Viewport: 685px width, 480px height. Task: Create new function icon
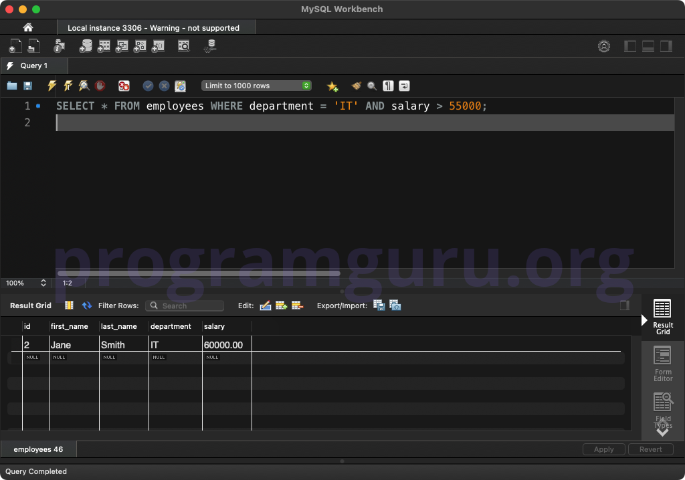[158, 46]
